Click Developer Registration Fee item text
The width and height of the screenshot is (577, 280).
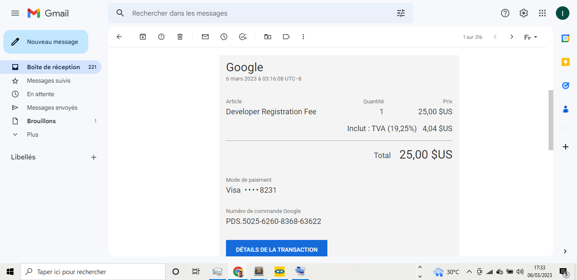pos(271,112)
